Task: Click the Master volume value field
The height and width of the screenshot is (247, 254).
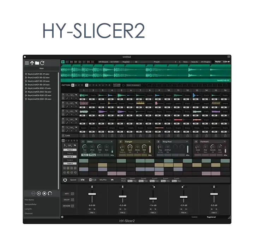Action: [x=226, y=62]
